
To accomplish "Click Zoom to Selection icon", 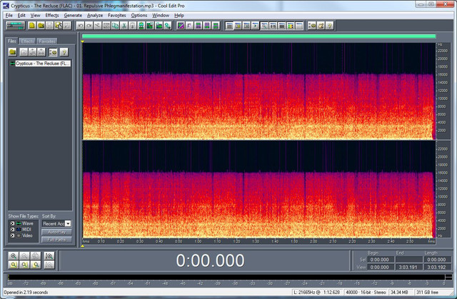I will 14,265.
